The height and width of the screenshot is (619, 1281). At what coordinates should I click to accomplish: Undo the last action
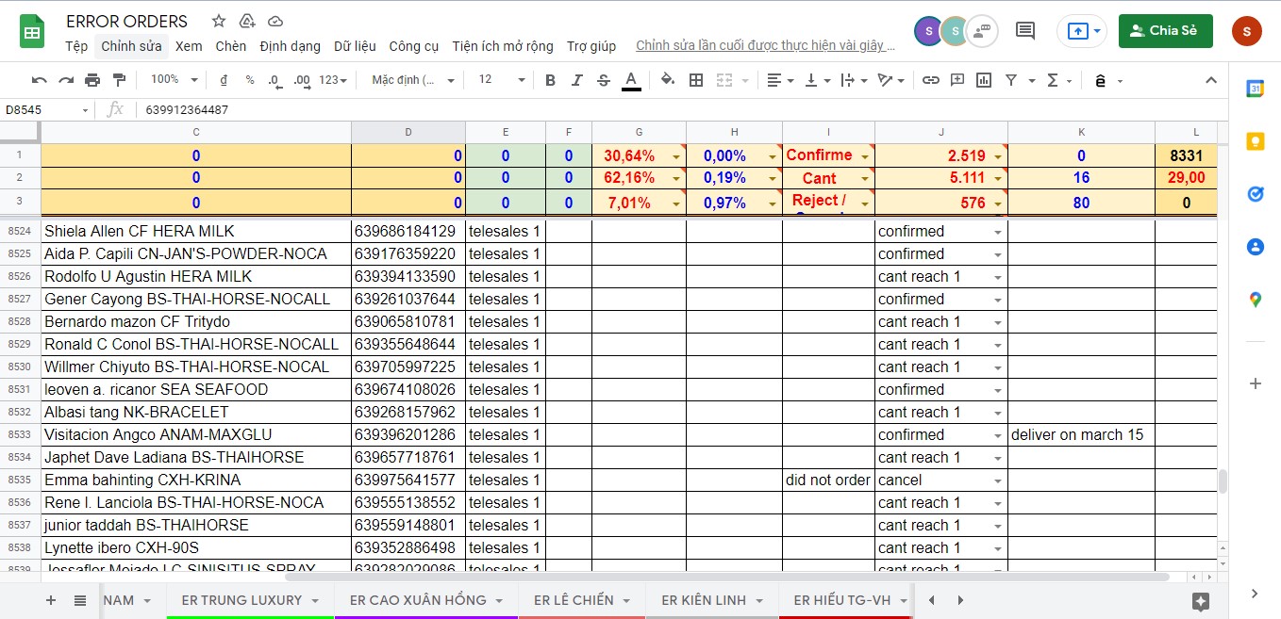(39, 80)
